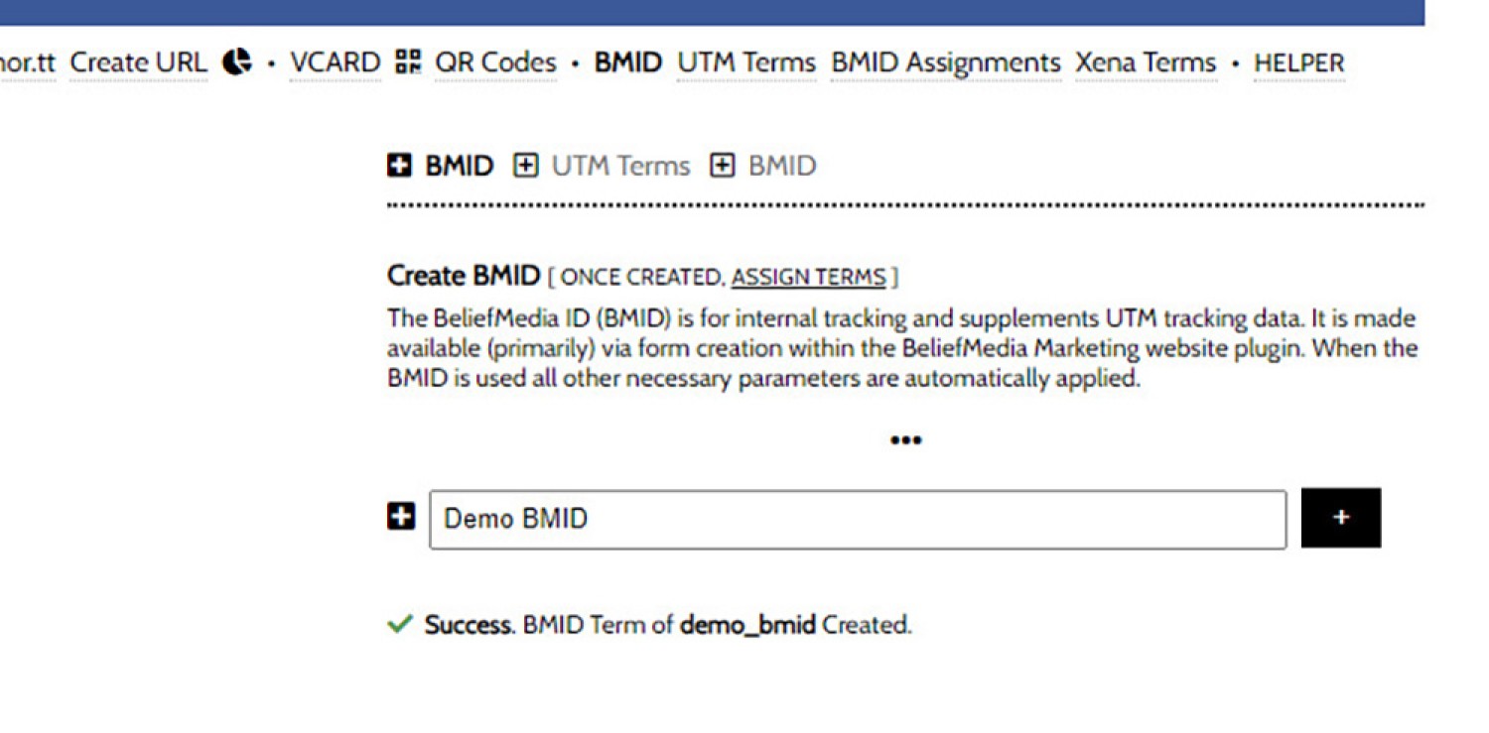This screenshot has width=1489, height=733.
Task: Click the three dots ellipsis above the input
Action: pyautogui.click(x=905, y=440)
